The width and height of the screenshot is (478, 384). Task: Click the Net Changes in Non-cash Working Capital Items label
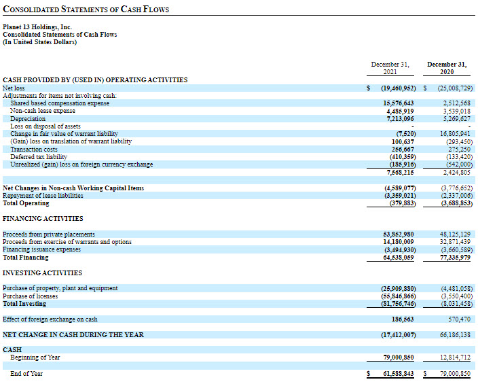pyautogui.click(x=73, y=188)
